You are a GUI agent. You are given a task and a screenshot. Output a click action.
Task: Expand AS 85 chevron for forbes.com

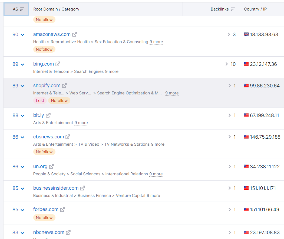click(22, 210)
